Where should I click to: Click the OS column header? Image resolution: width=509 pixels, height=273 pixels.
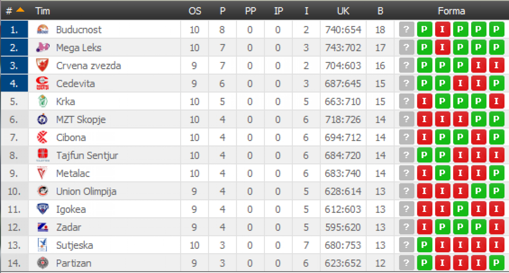pyautogui.click(x=195, y=11)
